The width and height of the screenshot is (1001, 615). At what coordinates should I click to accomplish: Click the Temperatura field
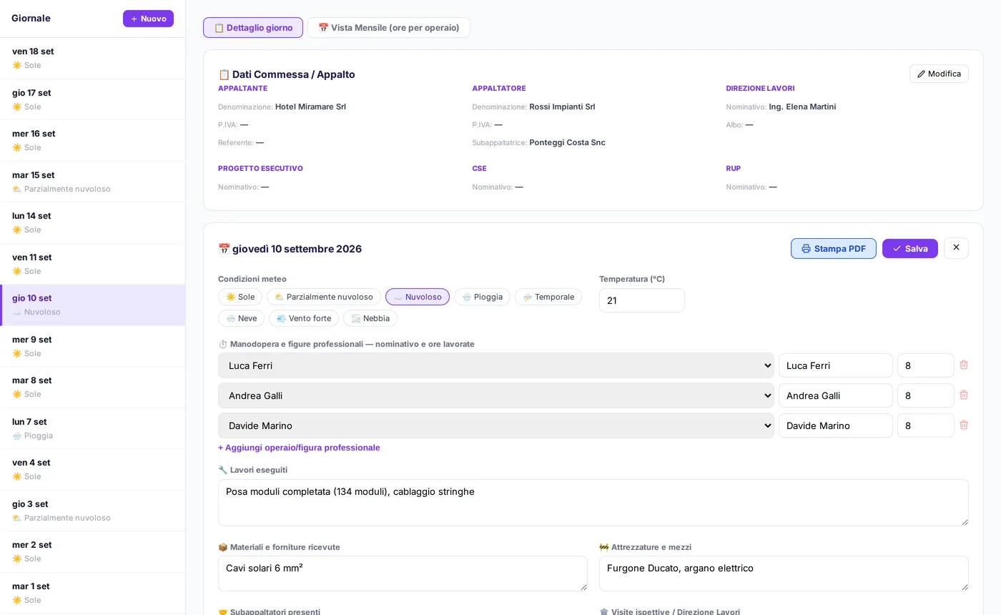click(642, 300)
